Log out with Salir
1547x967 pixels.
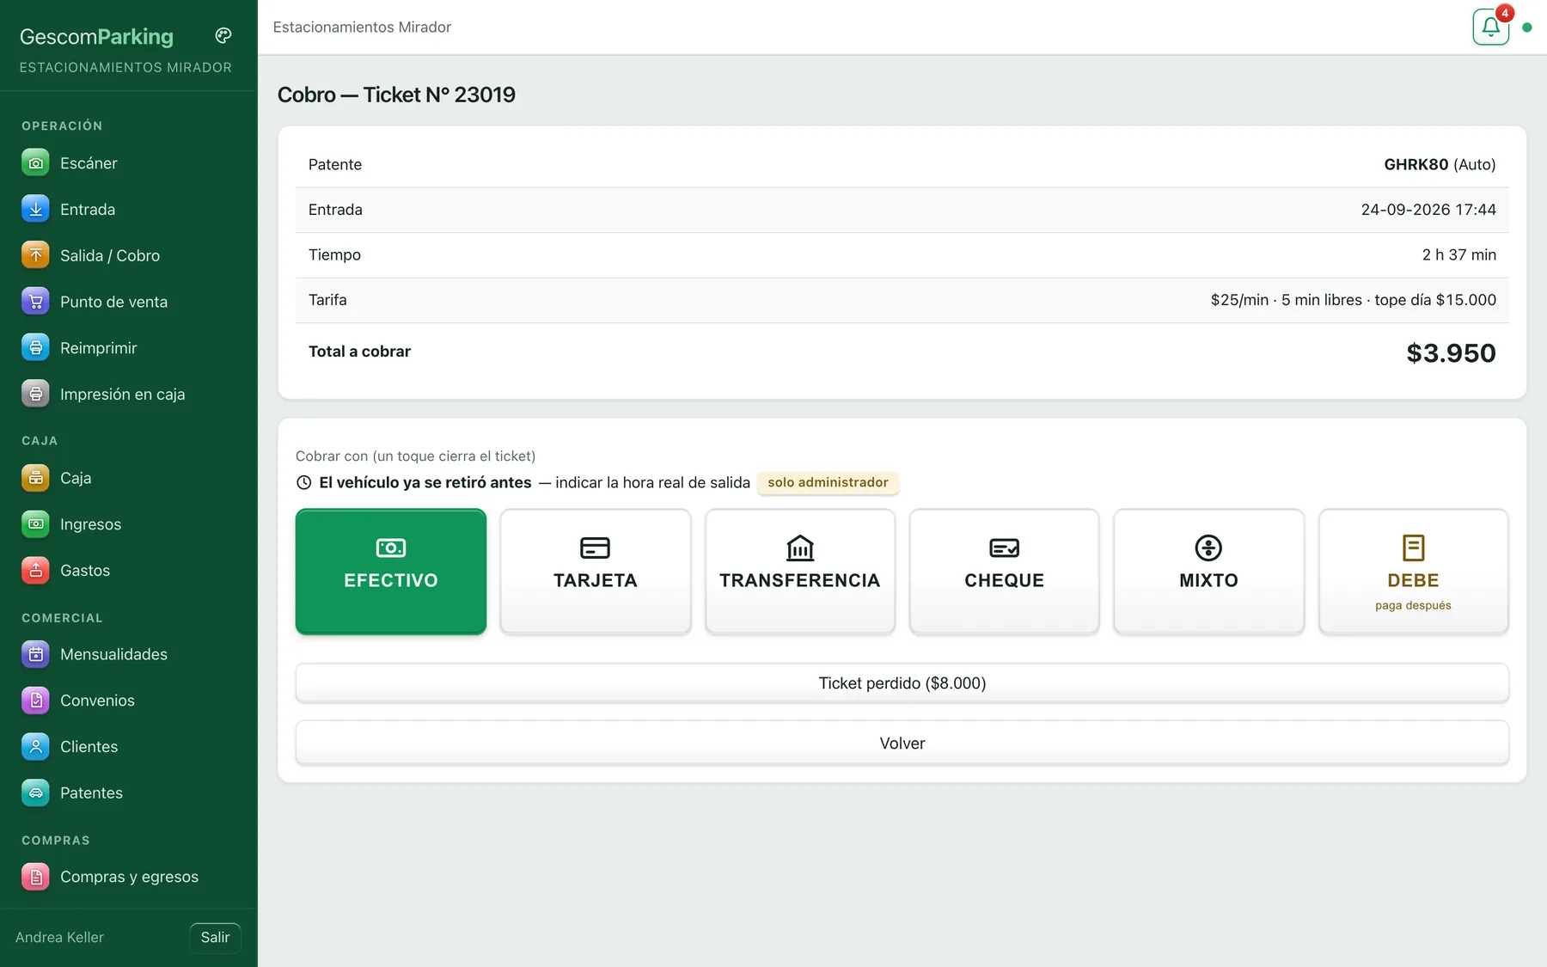coord(215,938)
